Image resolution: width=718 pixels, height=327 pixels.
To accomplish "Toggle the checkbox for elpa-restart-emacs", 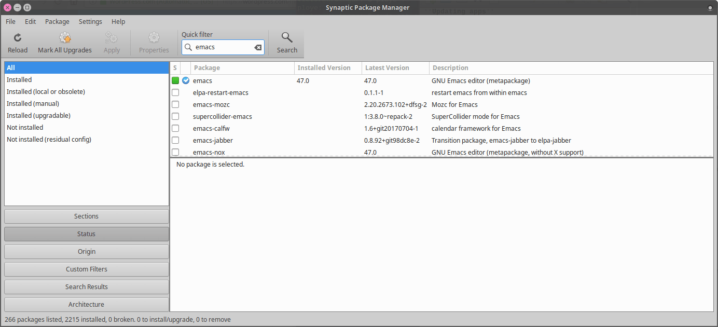I will coord(175,92).
